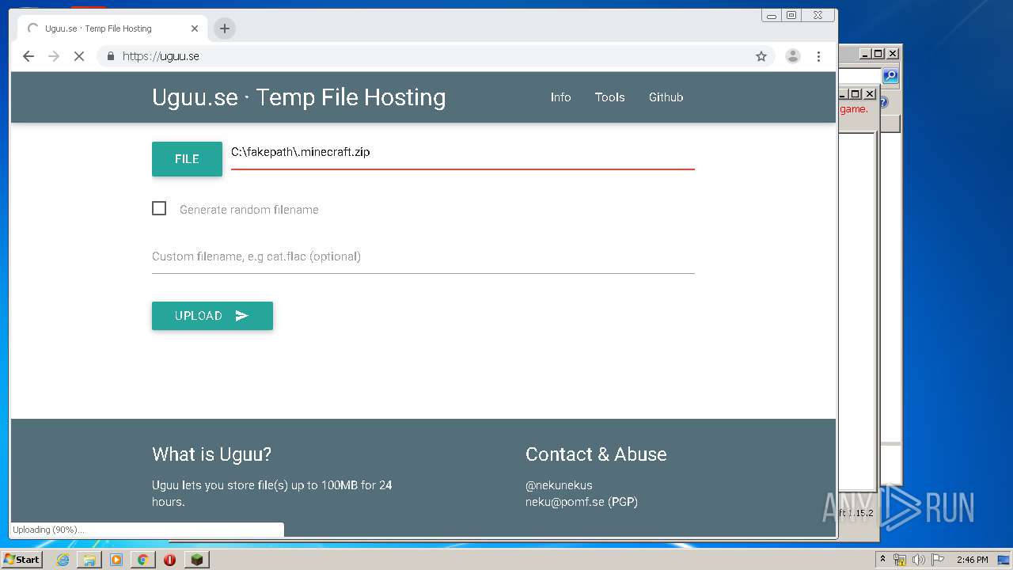Click the 2:46 PM clock
The height and width of the screenshot is (570, 1013).
[972, 560]
